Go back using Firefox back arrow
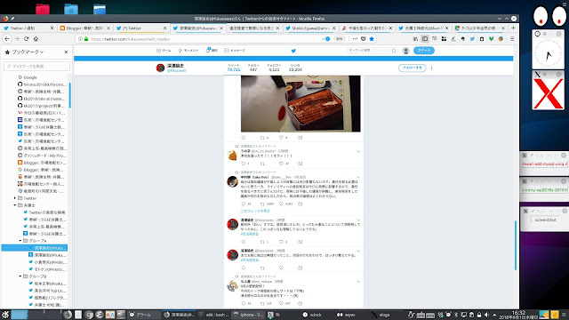This screenshot has width=569, height=320. click(7, 39)
